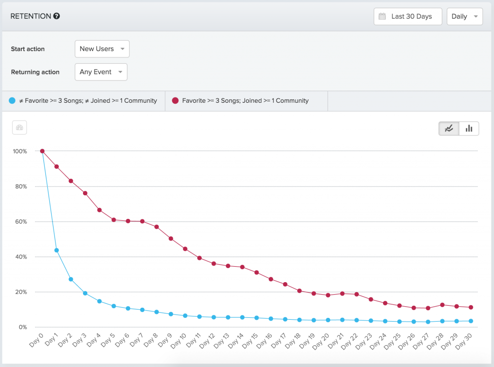Toggle the red Favorite >= 3 Songs legend dot
494x367 pixels.
tap(176, 100)
